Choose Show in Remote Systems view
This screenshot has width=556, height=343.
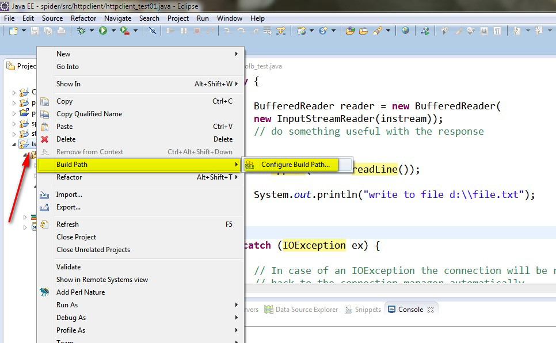pos(140,280)
